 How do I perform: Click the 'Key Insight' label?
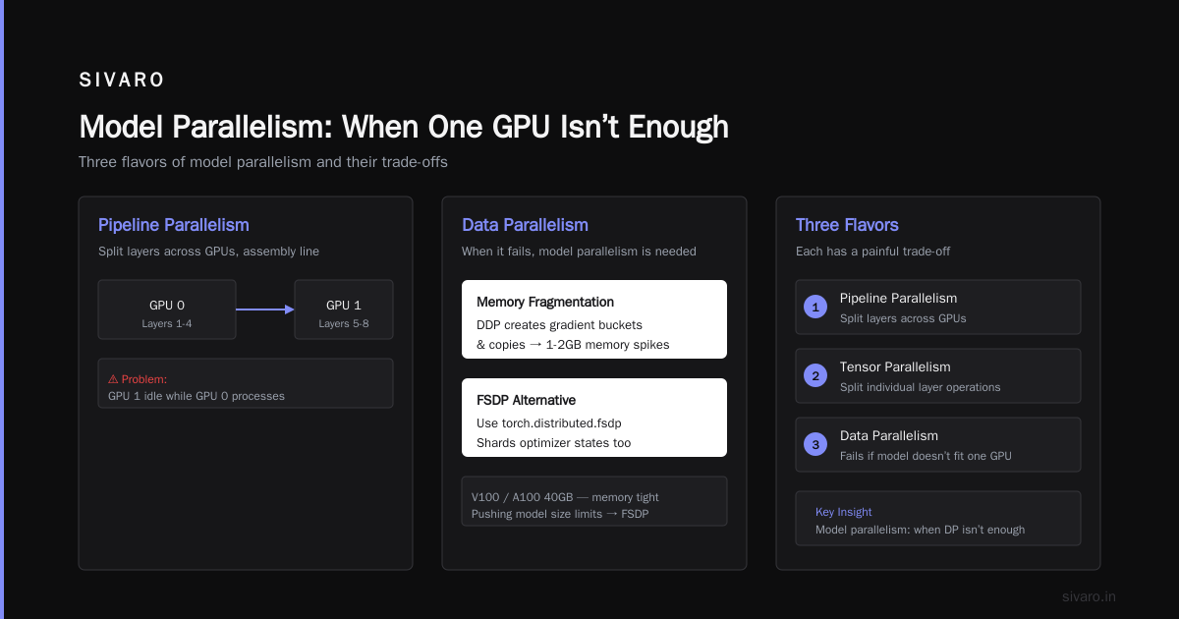844,512
